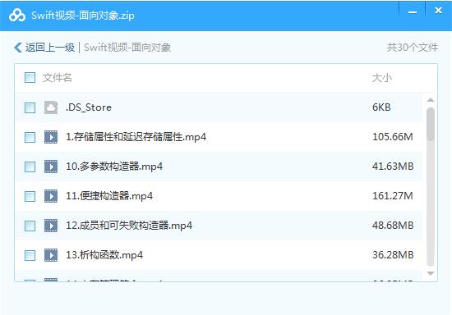The image size is (452, 315).
Task: Tick checkbox for 10.多参数构造器.mp4
Action: tap(30, 167)
